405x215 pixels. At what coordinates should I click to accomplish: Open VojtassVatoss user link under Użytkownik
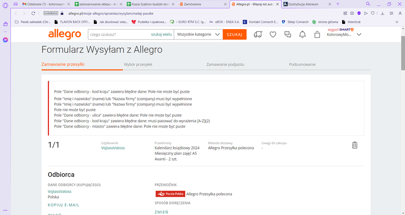pyautogui.click(x=113, y=148)
